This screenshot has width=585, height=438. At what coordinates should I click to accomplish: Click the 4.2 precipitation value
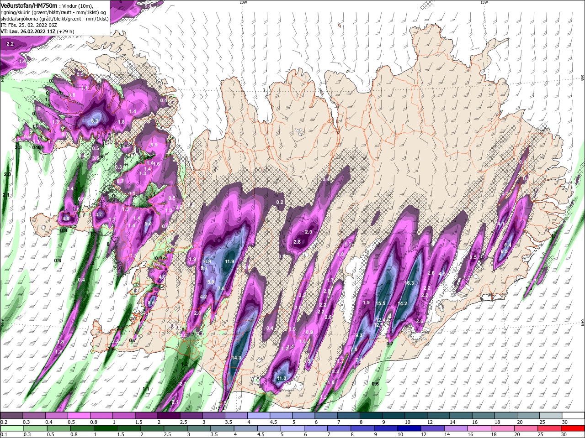204,297
